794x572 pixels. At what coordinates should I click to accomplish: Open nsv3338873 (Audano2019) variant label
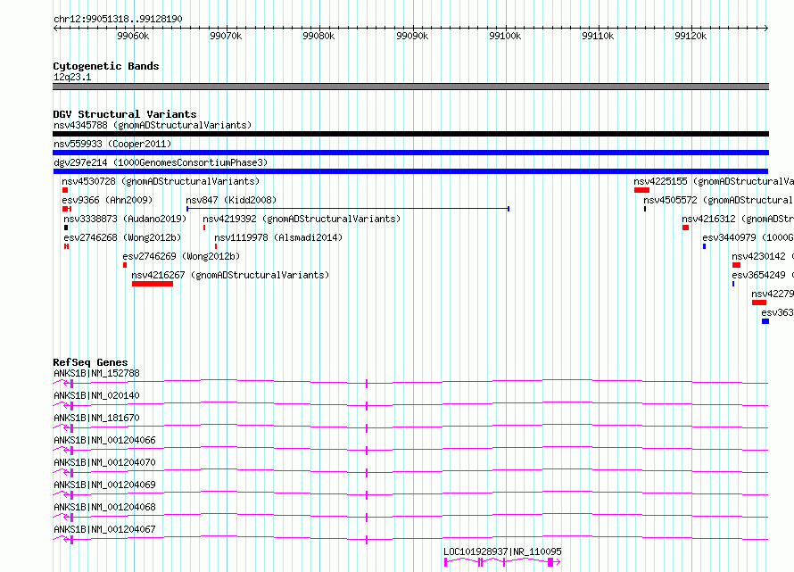(125, 219)
